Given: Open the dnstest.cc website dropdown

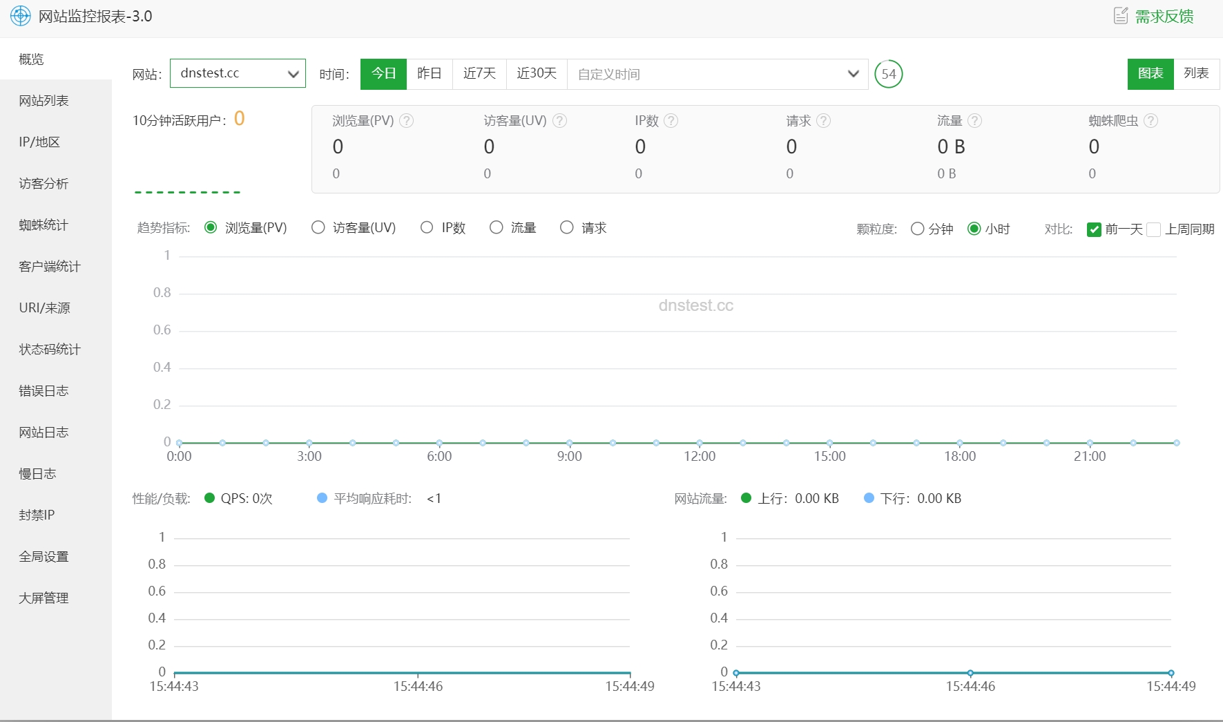Looking at the screenshot, I should 238,73.
